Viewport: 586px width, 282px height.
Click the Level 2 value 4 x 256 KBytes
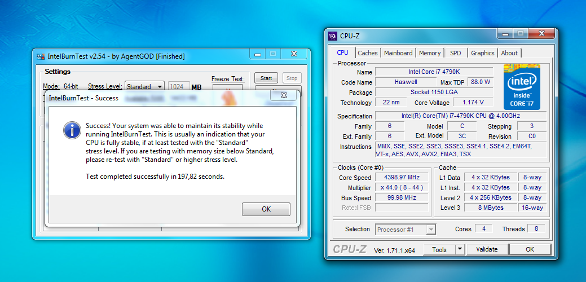[490, 197]
